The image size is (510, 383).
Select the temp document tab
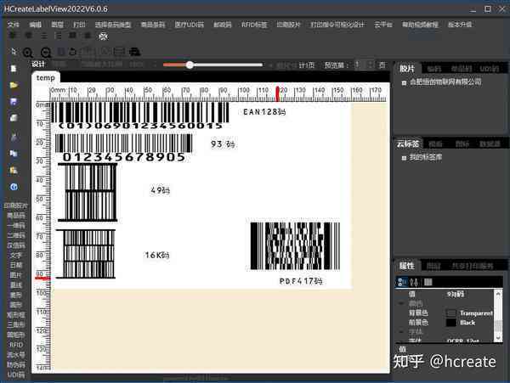[46, 77]
